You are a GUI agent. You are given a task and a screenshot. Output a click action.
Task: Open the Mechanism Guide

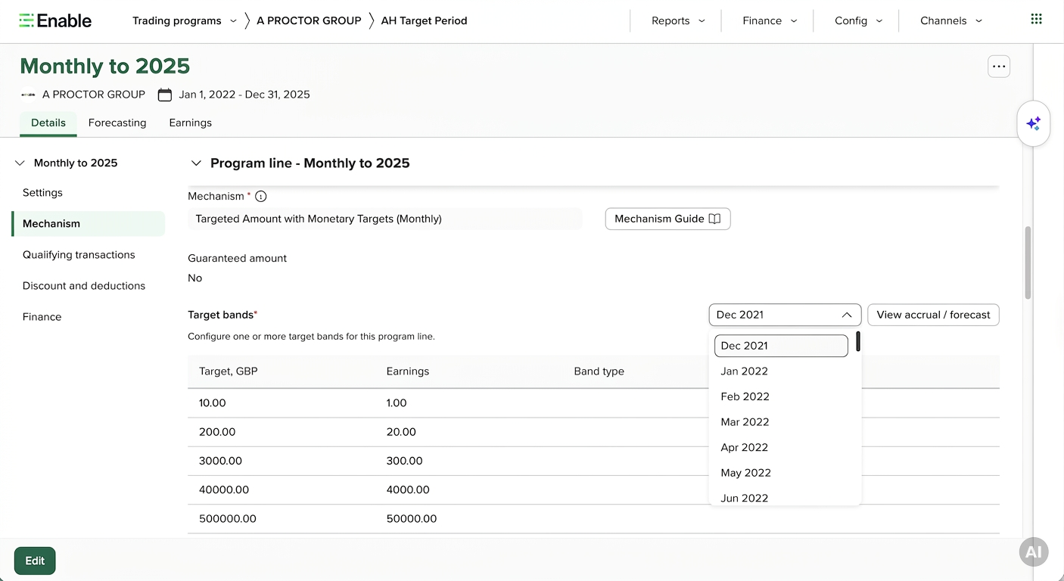pyautogui.click(x=667, y=219)
